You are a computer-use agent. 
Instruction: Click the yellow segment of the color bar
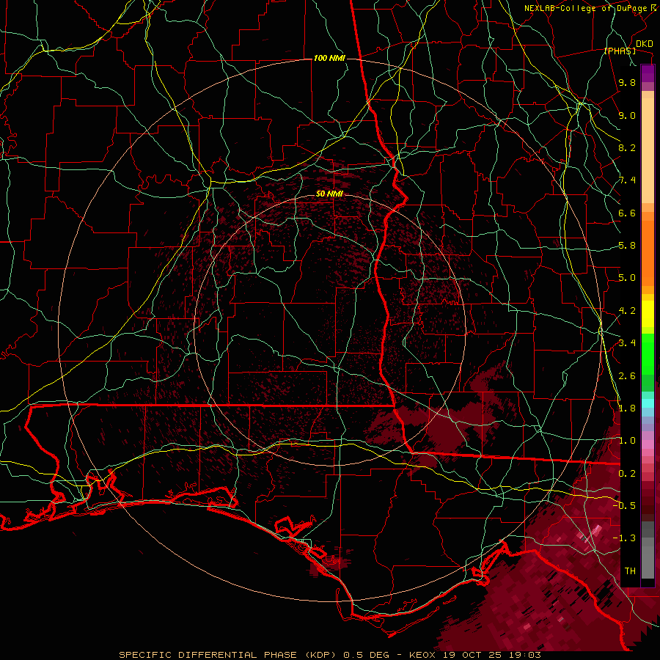648,314
